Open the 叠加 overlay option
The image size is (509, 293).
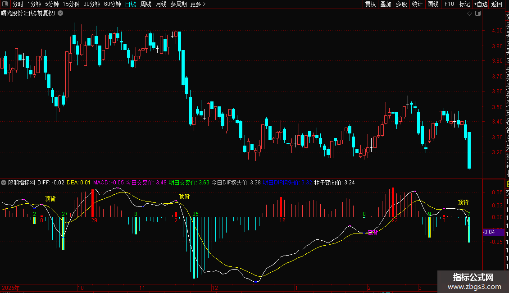click(386, 4)
